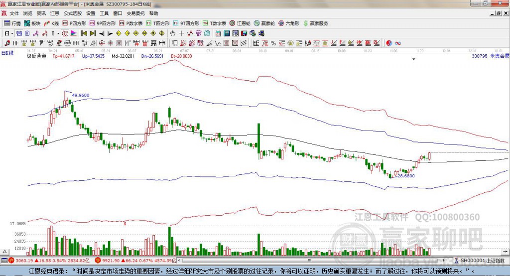Image resolution: width=510 pixels, height=276 pixels.
Task: Open 赢家服务 dollar-sign service
Action: point(316,23)
